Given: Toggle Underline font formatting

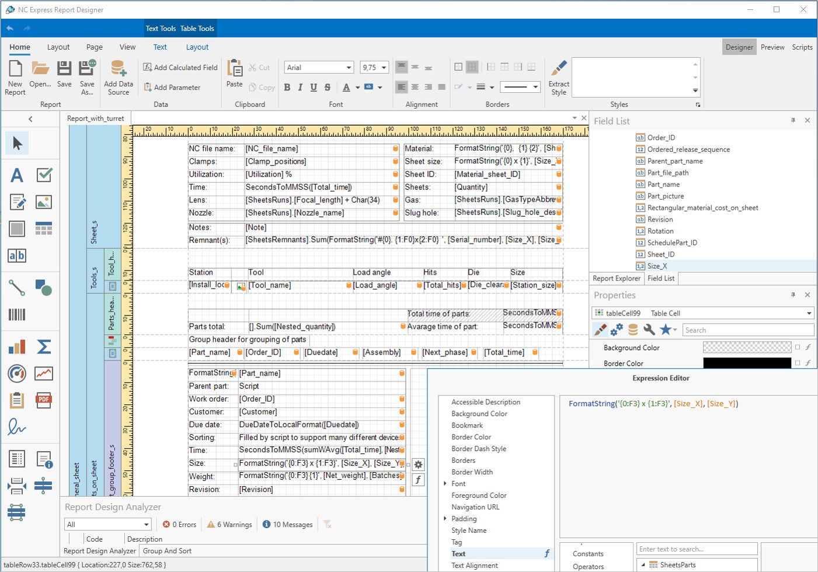Looking at the screenshot, I should tap(314, 87).
